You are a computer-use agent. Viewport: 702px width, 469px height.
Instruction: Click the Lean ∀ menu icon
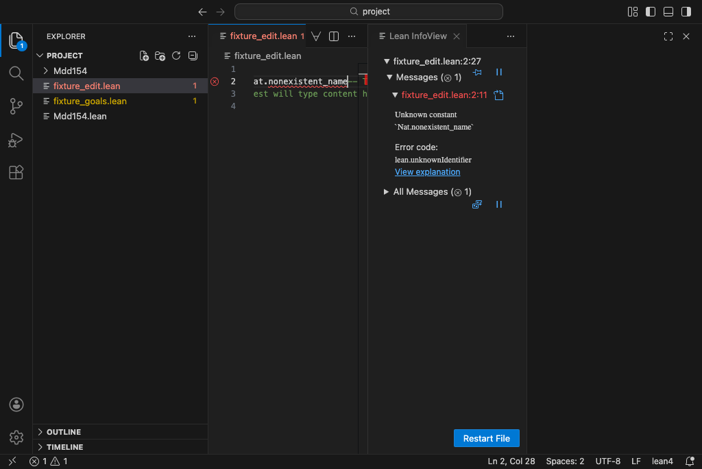tap(316, 36)
